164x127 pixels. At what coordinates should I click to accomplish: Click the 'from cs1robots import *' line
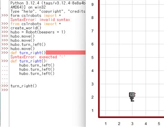pyautogui.click(x=36, y=24)
